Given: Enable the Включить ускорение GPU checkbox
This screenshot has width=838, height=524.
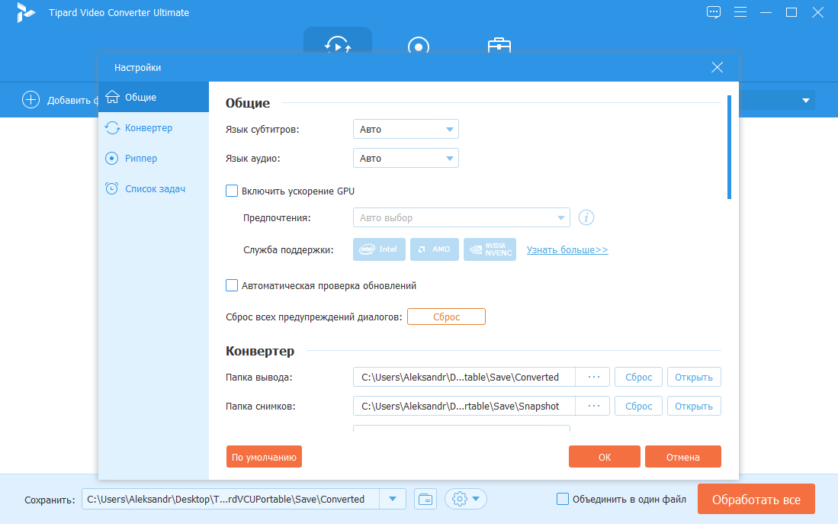Looking at the screenshot, I should coord(233,191).
